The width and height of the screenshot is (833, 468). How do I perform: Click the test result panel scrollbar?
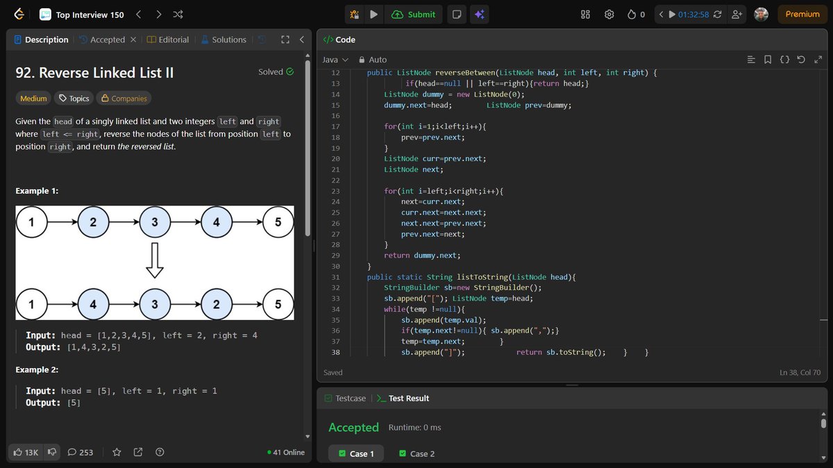pos(823,423)
